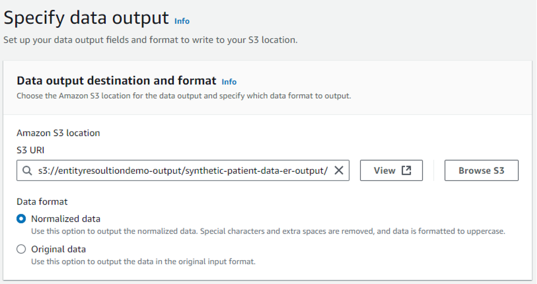Click the magnifier icon in S3 URI field

click(27, 171)
